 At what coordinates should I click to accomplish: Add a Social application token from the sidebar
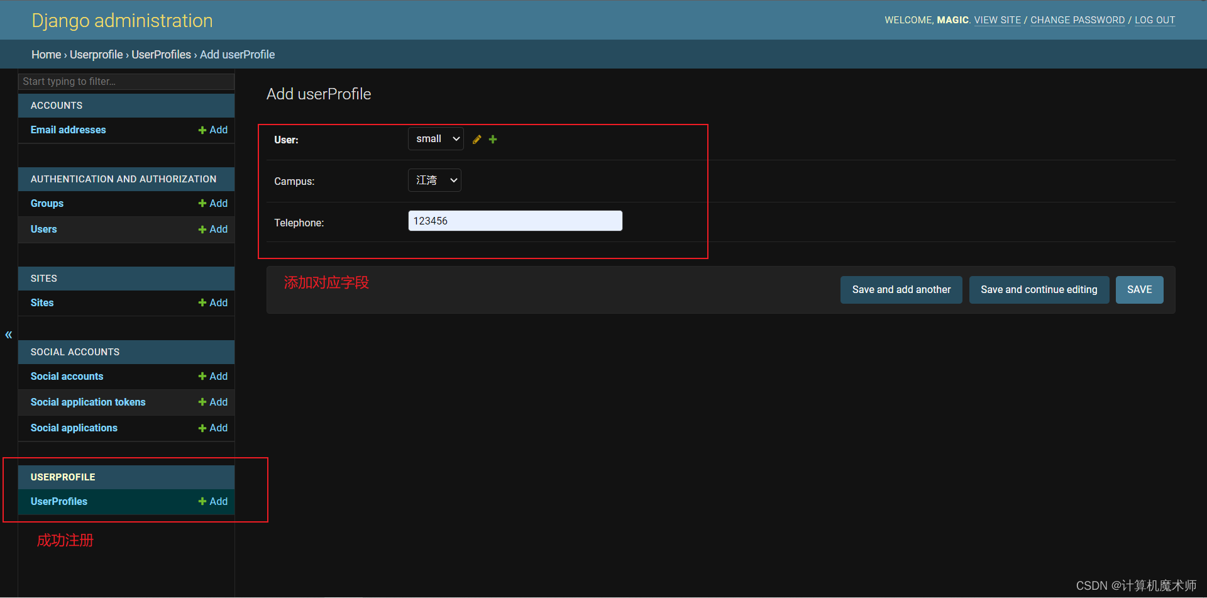[213, 402]
